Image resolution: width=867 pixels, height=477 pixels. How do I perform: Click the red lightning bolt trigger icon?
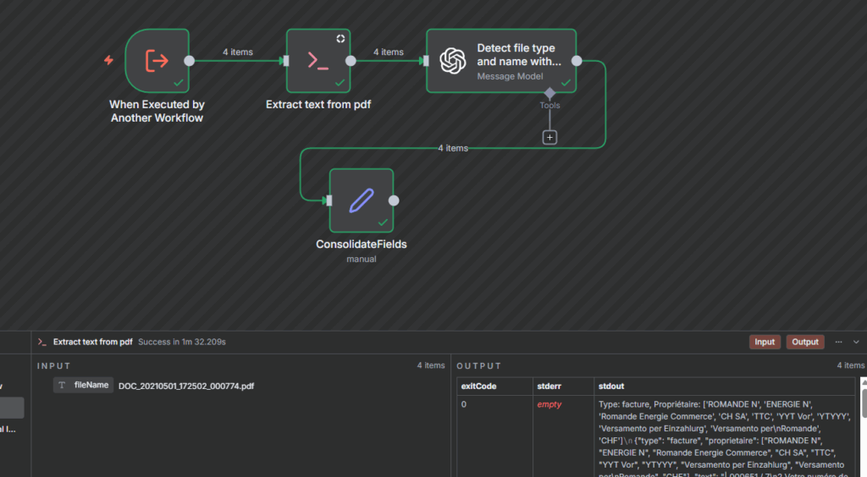point(108,60)
